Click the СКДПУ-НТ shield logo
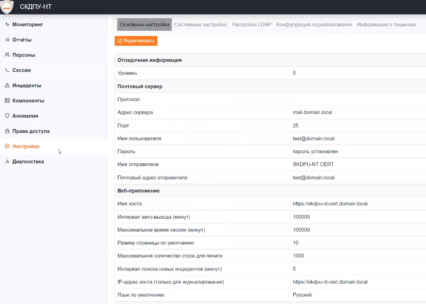 pyautogui.click(x=7, y=7)
